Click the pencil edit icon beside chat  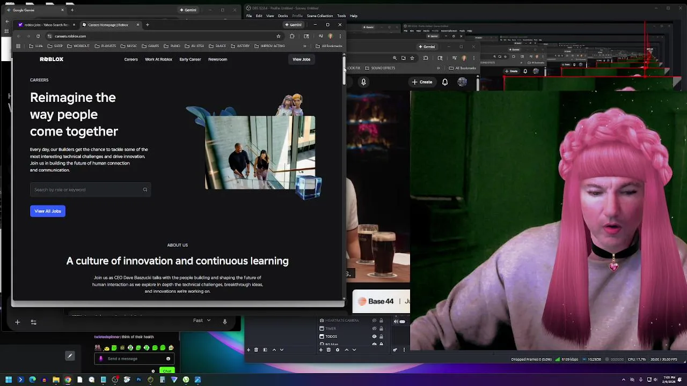pos(70,355)
